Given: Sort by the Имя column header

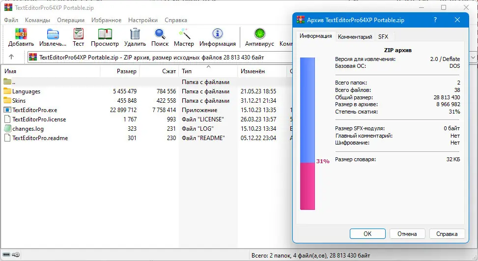Looking at the screenshot, I should (51, 71).
